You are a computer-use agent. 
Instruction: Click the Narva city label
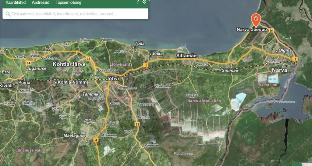point(280,70)
